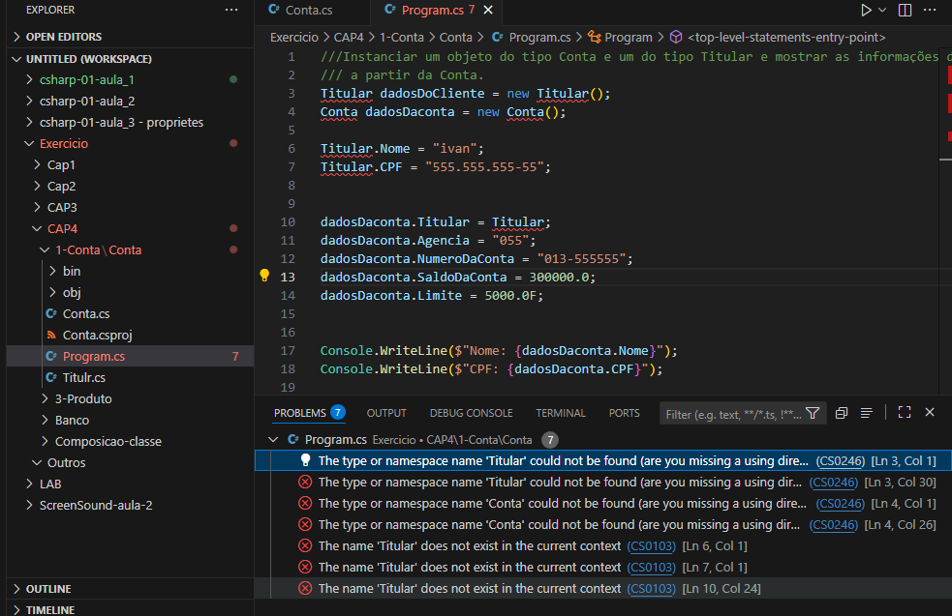
Task: Click the Run play button in editor toolbar
Action: click(x=866, y=10)
